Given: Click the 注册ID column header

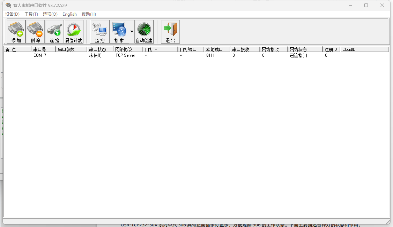Looking at the screenshot, I should [331, 49].
